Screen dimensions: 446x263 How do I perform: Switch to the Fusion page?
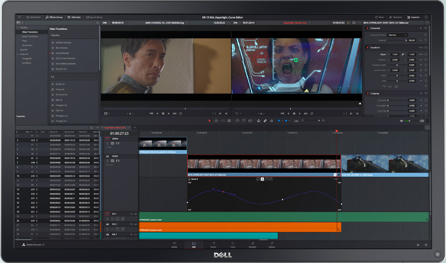pos(213,245)
